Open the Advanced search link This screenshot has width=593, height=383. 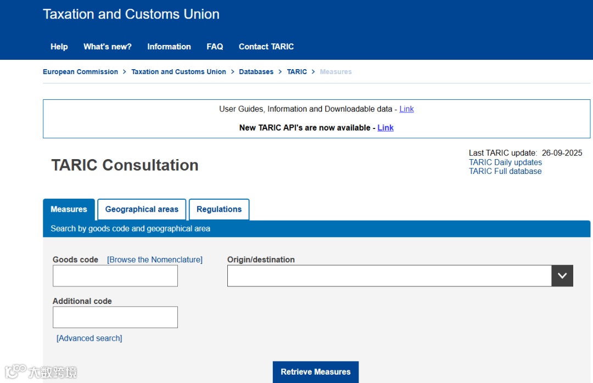(x=89, y=339)
